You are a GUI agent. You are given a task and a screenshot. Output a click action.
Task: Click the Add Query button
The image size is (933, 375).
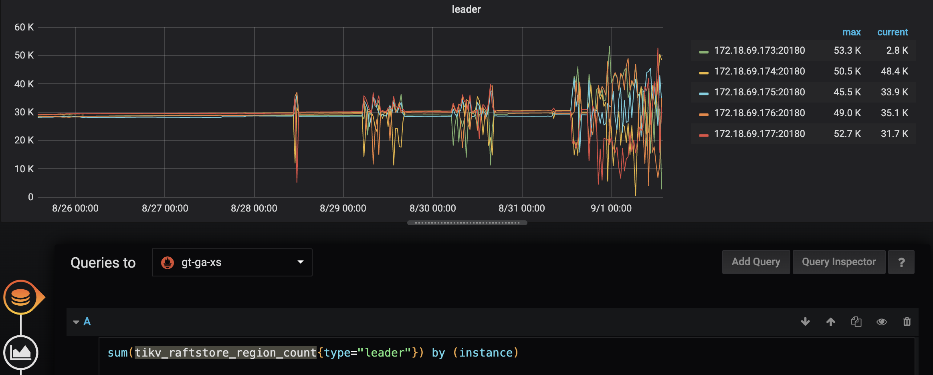point(756,262)
